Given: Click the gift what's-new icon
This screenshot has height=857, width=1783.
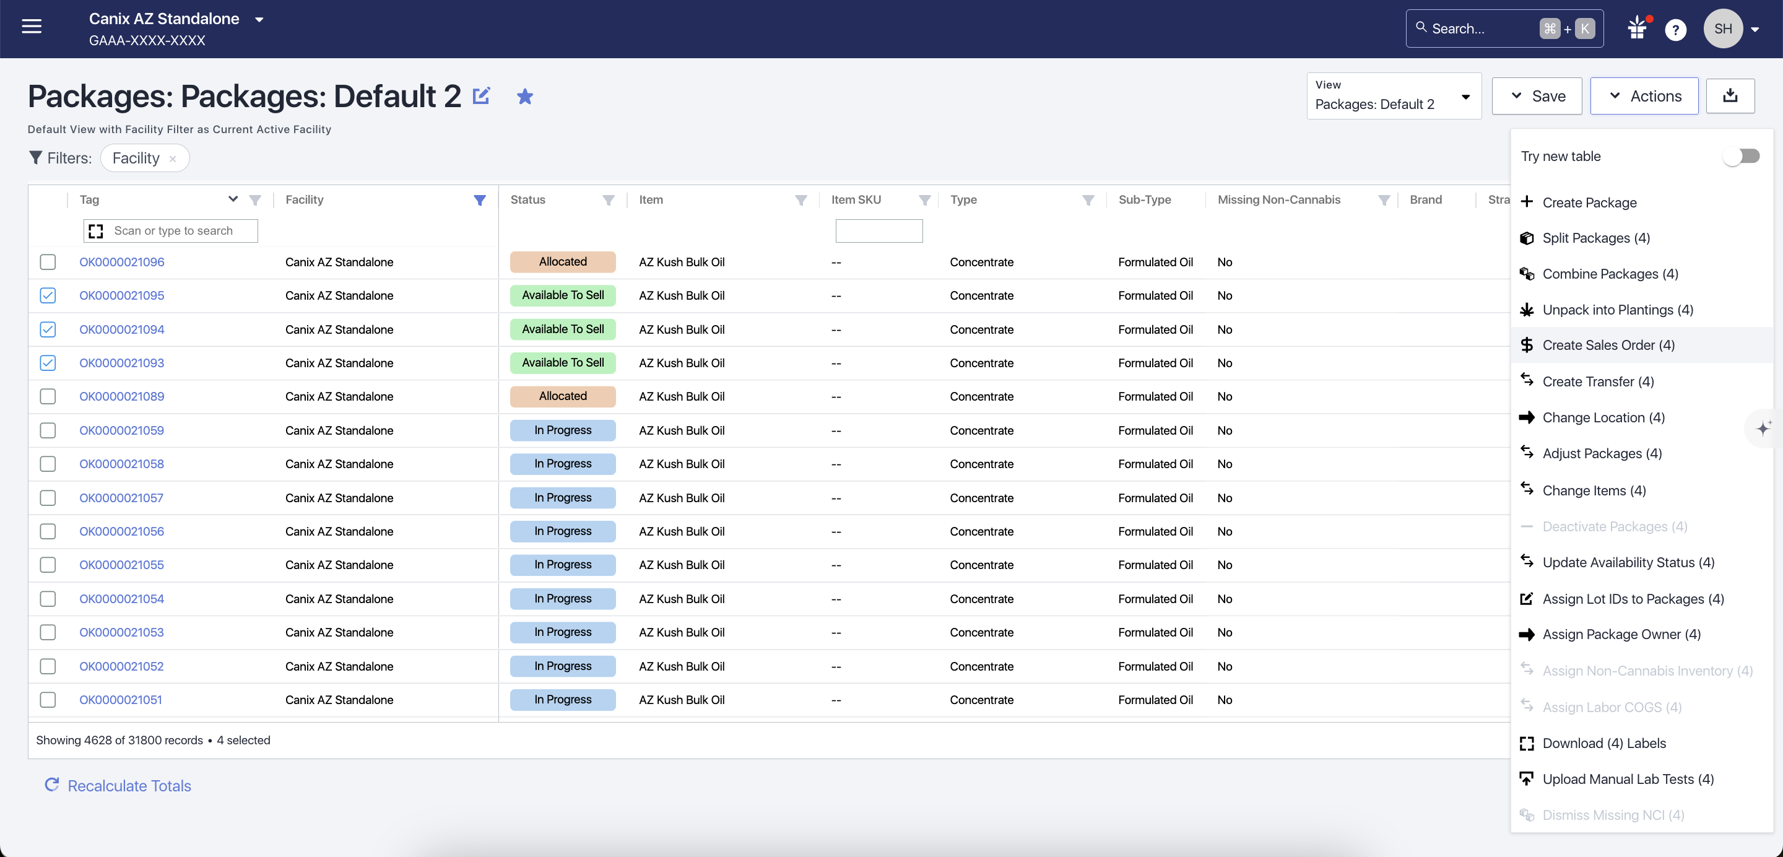Looking at the screenshot, I should click(x=1637, y=28).
